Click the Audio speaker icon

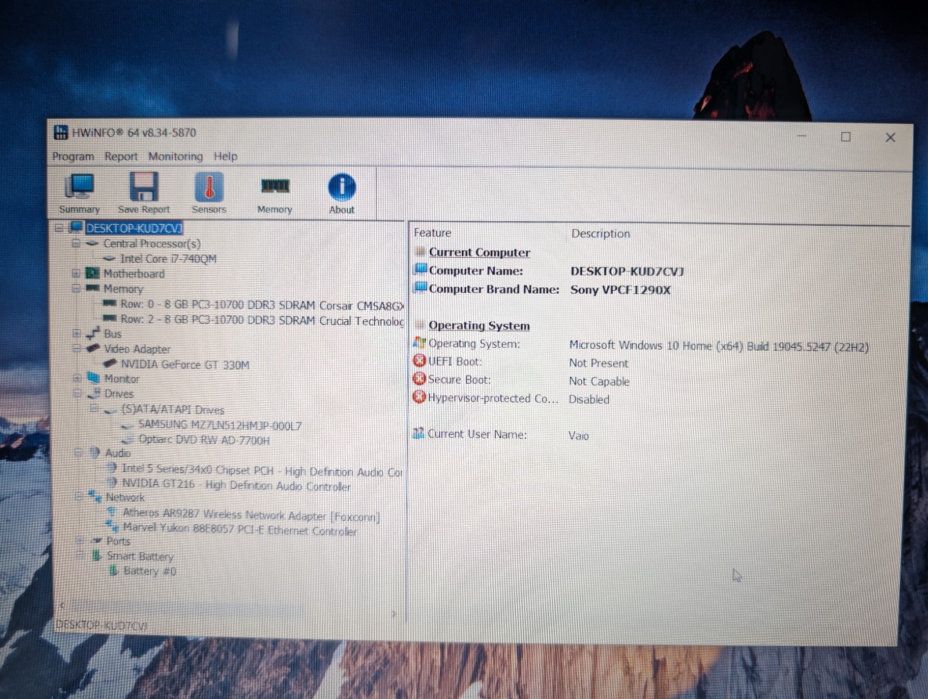click(95, 452)
